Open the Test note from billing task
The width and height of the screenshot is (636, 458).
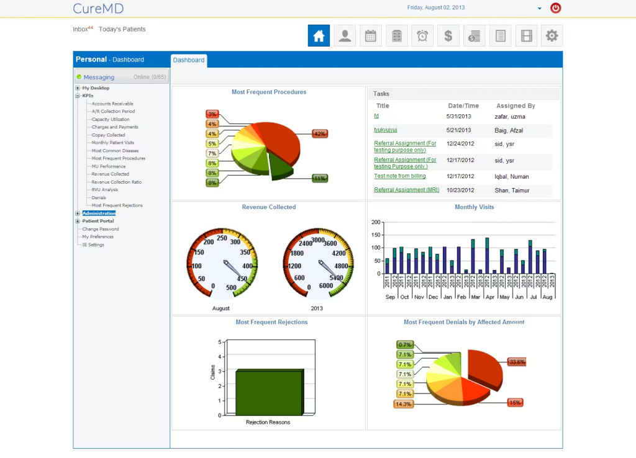pyautogui.click(x=400, y=176)
